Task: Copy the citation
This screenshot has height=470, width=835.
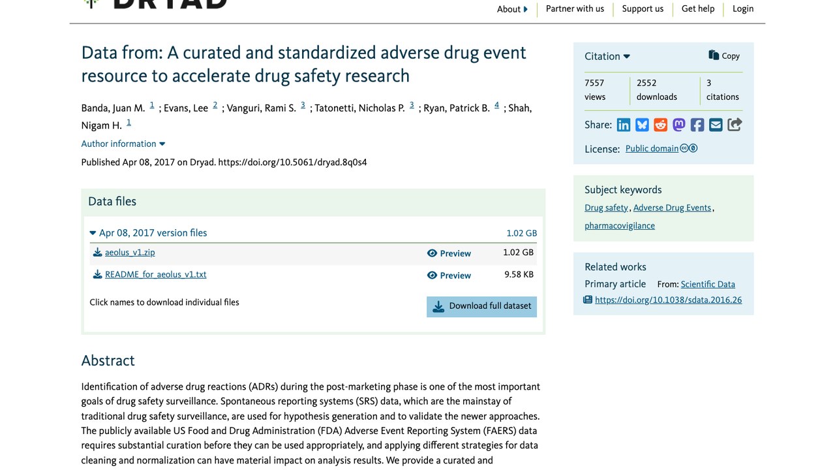Action: 724,56
